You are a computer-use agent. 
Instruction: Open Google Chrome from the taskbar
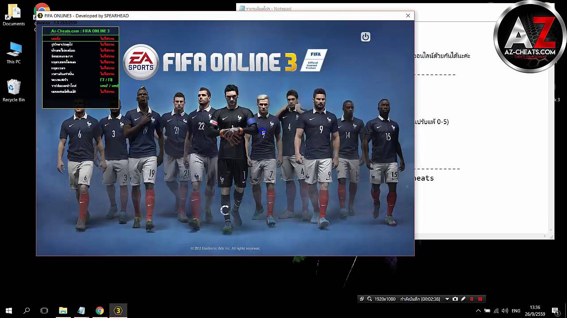pos(100,310)
